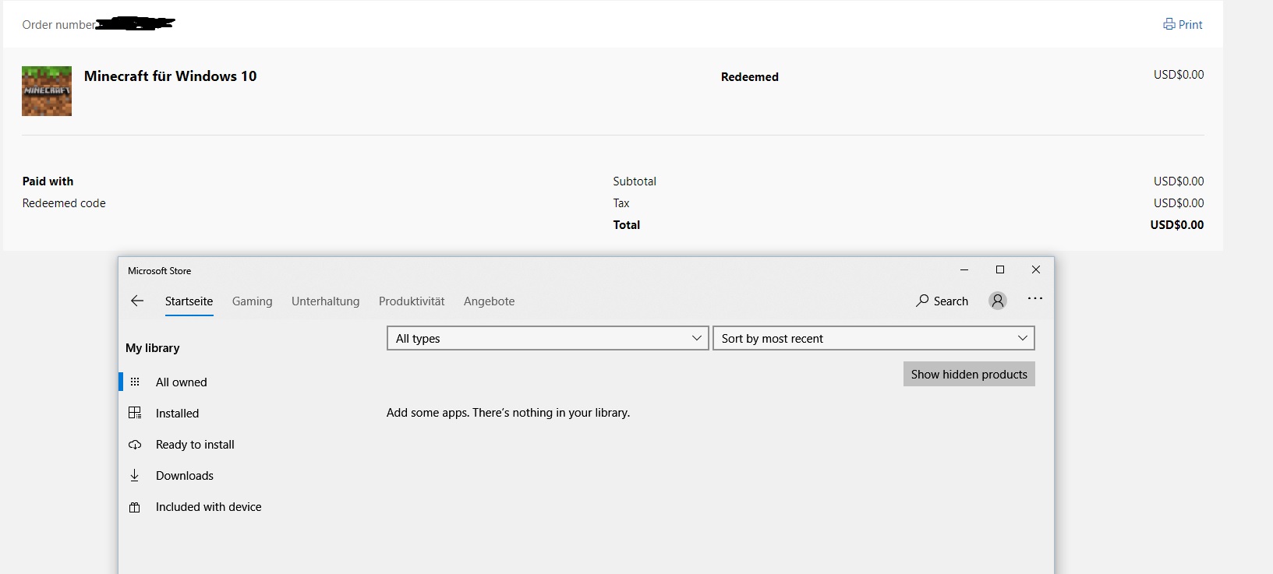Open the Unterhaltung tab
1273x574 pixels.
pos(326,301)
